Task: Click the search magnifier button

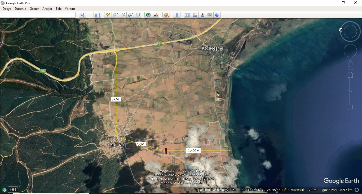Action: click(x=82, y=15)
